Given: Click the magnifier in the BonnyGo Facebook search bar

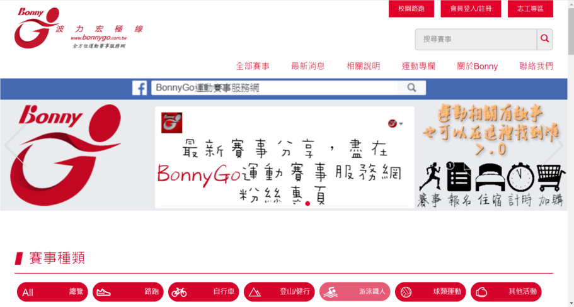Looking at the screenshot, I should pos(411,87).
